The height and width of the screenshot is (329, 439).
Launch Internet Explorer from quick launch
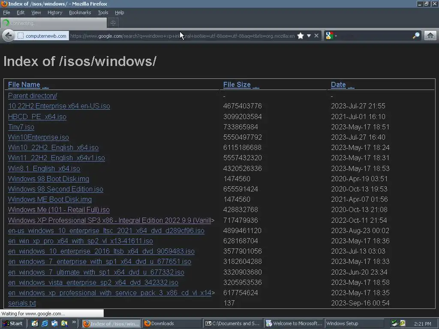pyautogui.click(x=45, y=323)
